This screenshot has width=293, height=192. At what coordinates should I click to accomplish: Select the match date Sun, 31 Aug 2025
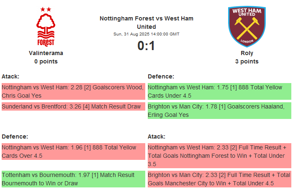point(146,34)
